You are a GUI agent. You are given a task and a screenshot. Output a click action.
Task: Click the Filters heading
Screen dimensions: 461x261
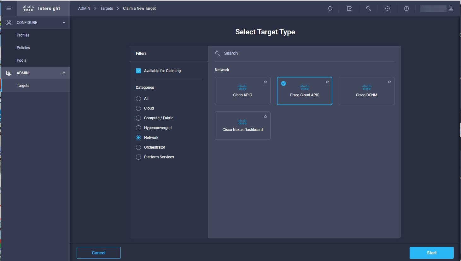click(x=141, y=54)
